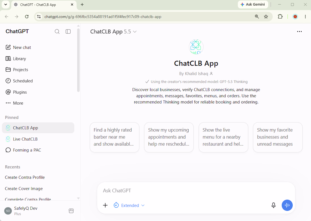Click the Ask Gemini button

(x=253, y=4)
